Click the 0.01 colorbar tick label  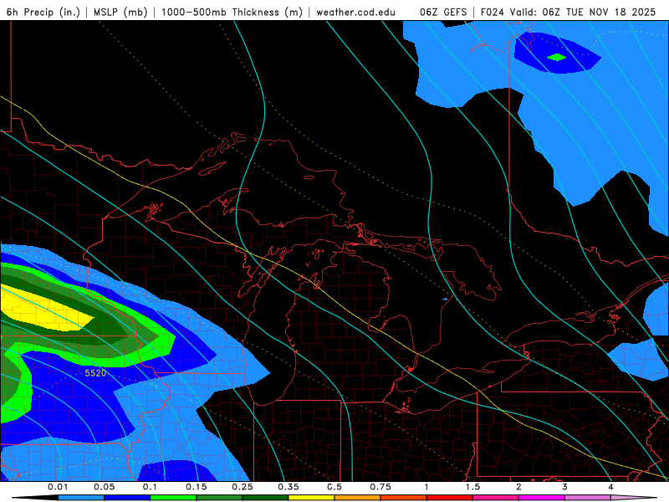58,487
